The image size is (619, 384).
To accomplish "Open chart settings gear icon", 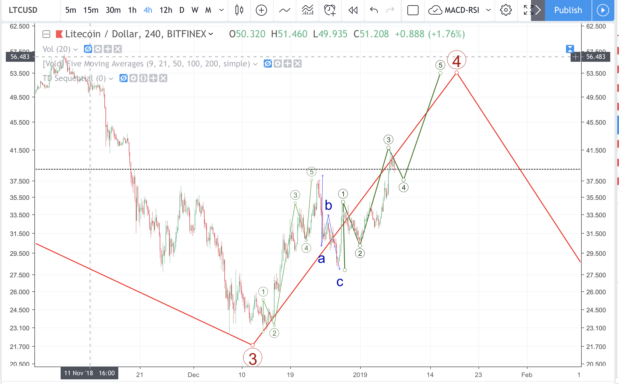I will coord(506,10).
